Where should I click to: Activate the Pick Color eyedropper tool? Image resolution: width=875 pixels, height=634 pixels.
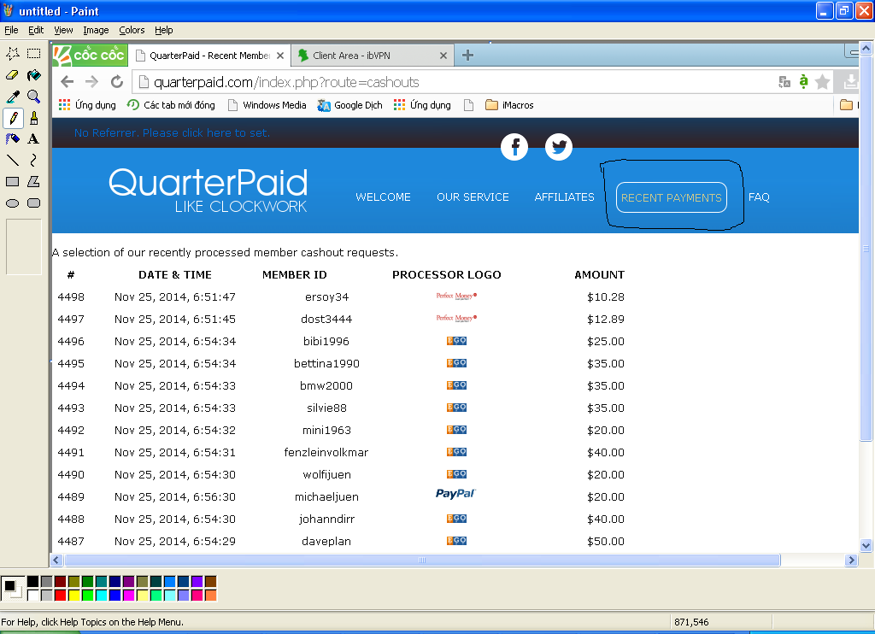point(13,97)
